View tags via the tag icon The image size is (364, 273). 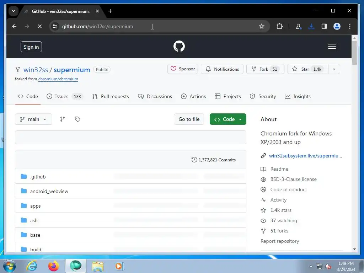click(77, 119)
